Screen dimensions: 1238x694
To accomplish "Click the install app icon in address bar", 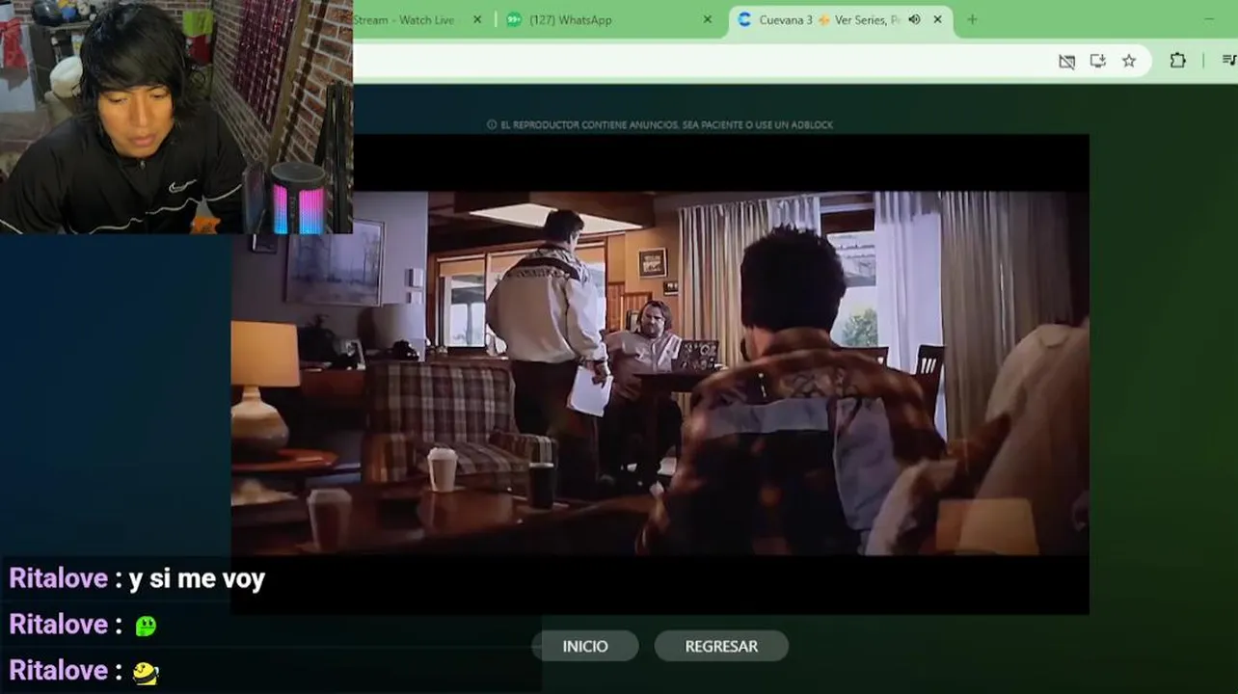I will (1097, 61).
